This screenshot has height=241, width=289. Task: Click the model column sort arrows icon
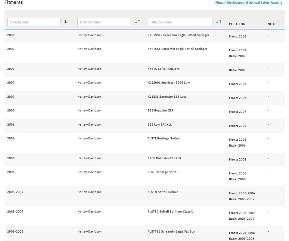point(219,22)
